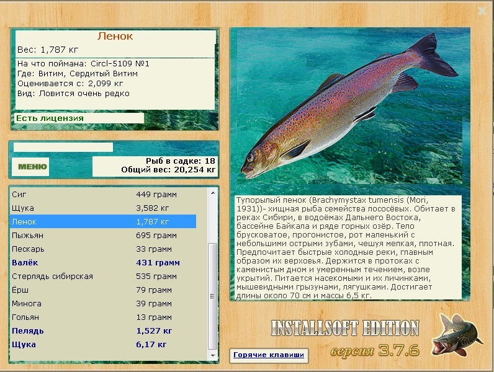Click the fish list scrollbar thumb

[213, 296]
